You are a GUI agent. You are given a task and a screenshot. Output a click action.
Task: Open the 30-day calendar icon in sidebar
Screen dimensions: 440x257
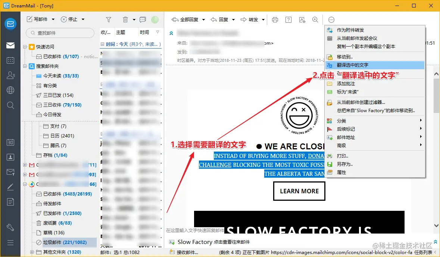(10, 142)
